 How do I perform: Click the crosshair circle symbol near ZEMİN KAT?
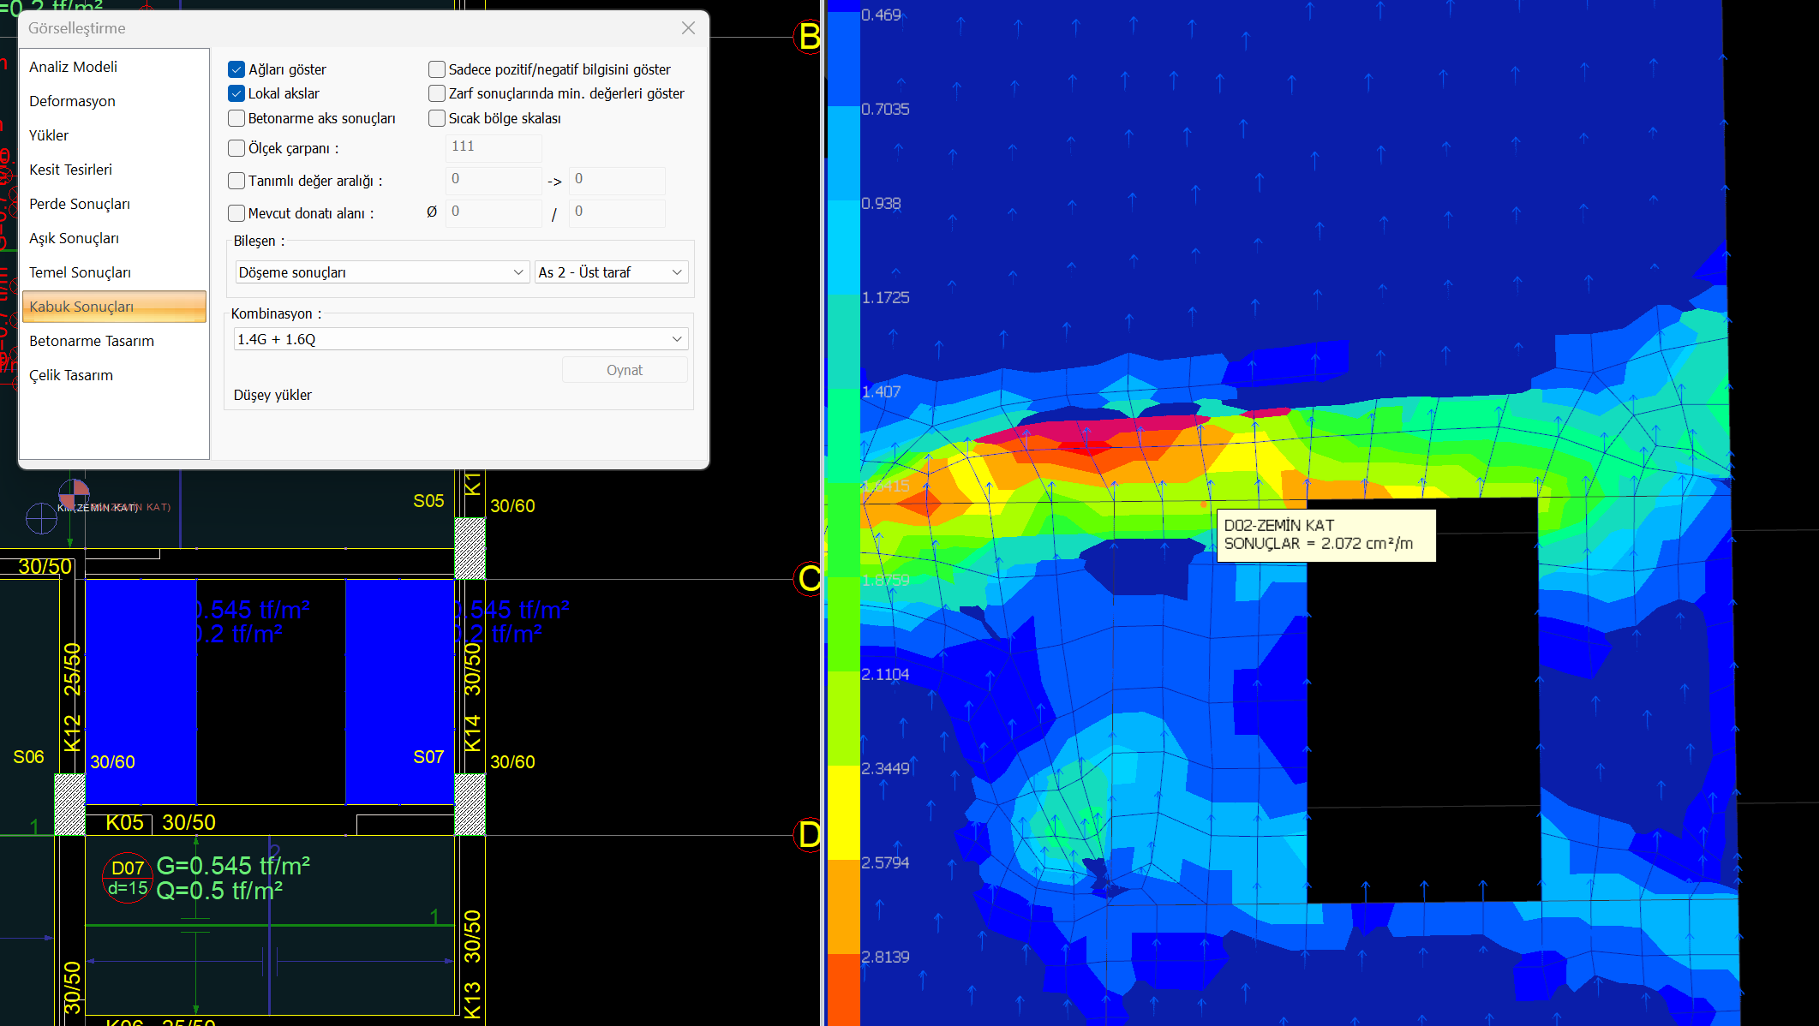(x=41, y=518)
